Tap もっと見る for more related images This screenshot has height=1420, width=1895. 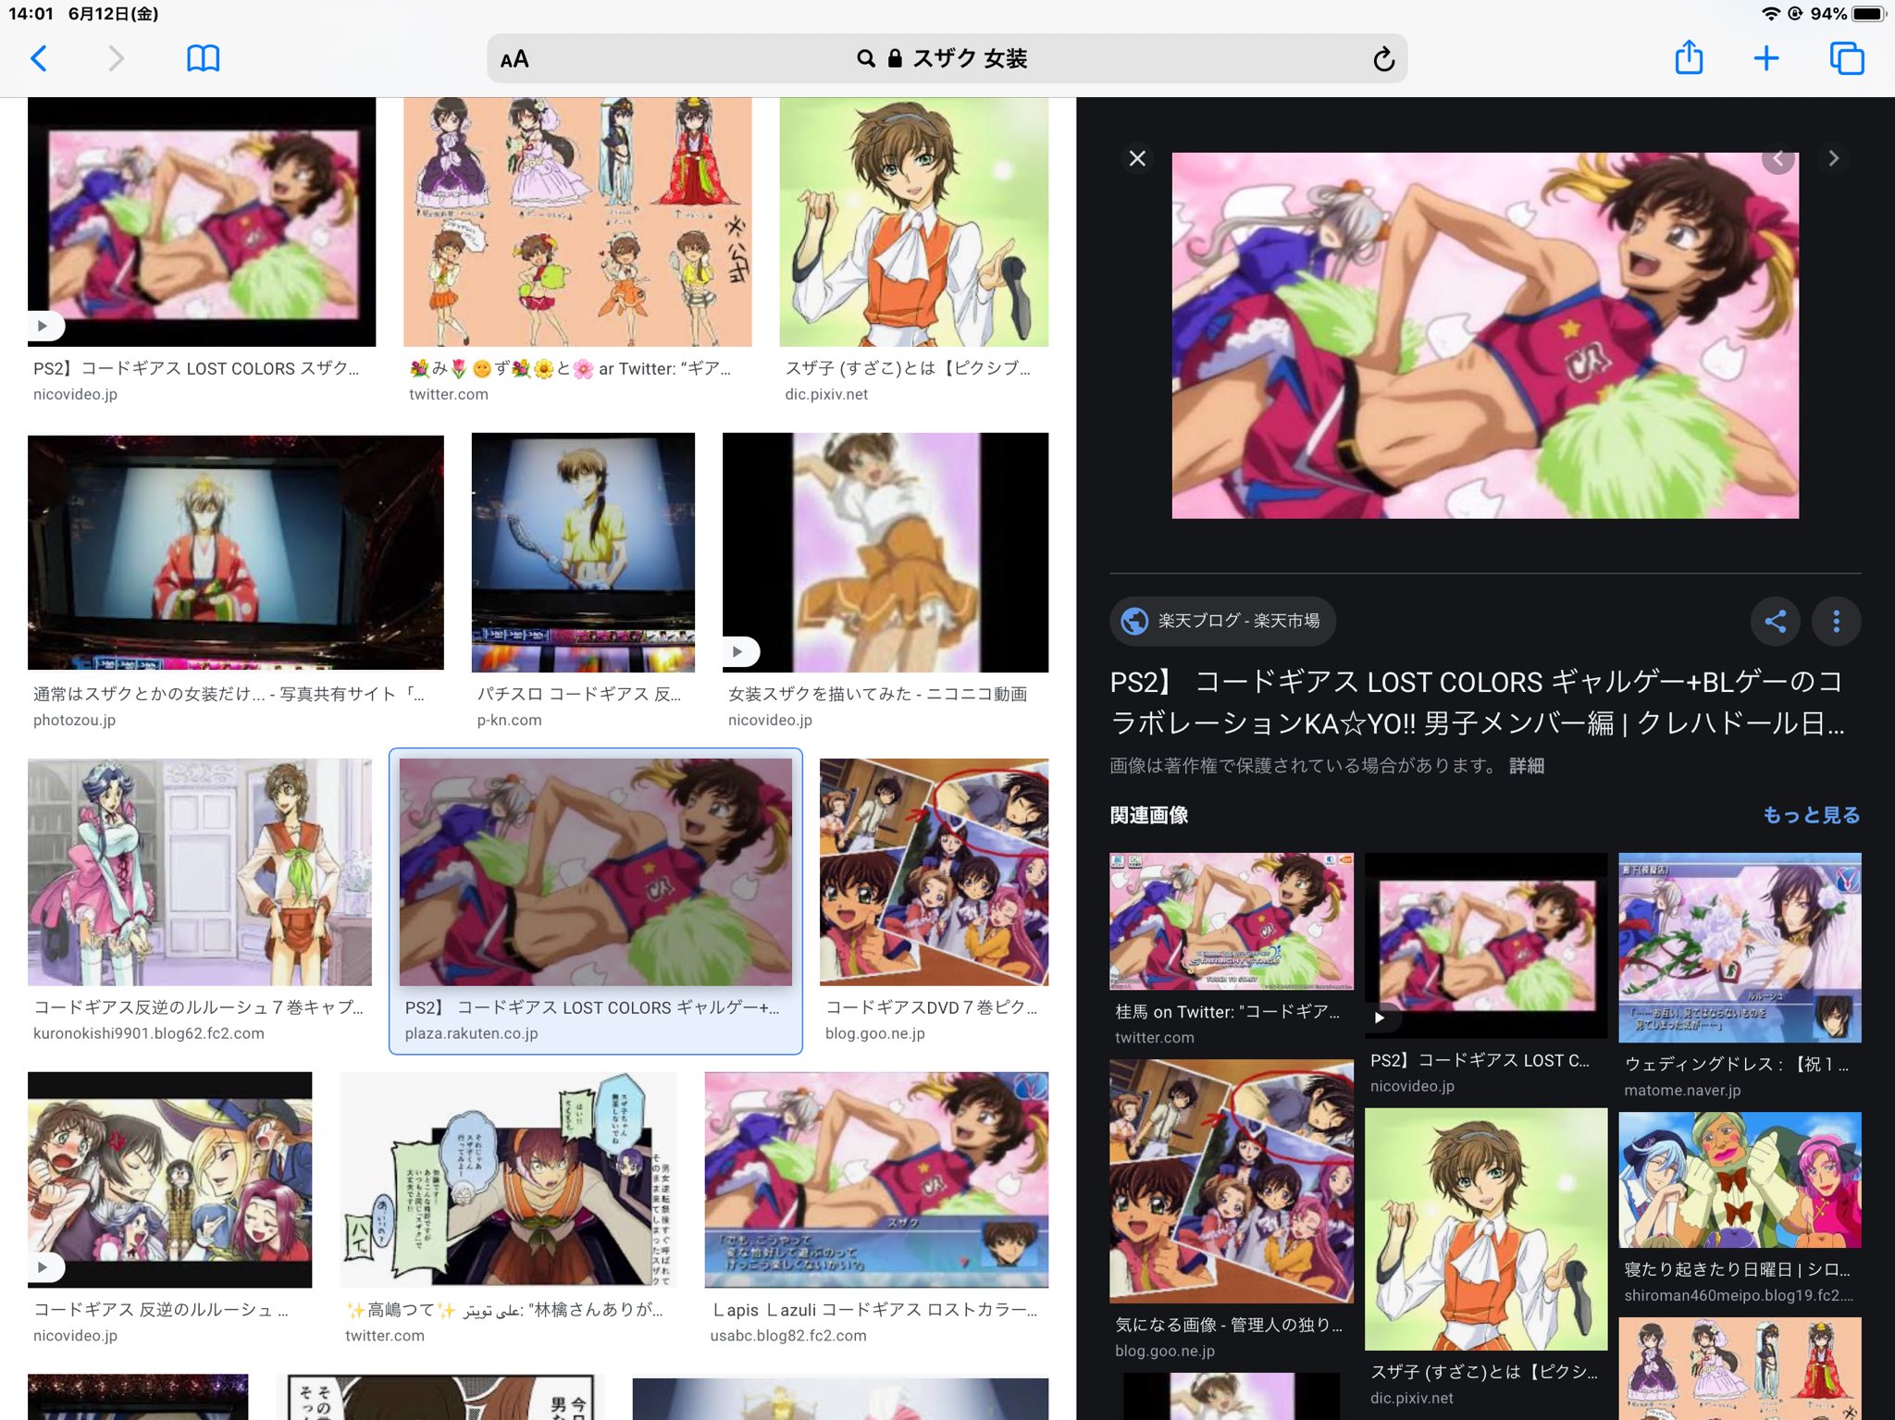[x=1811, y=815]
